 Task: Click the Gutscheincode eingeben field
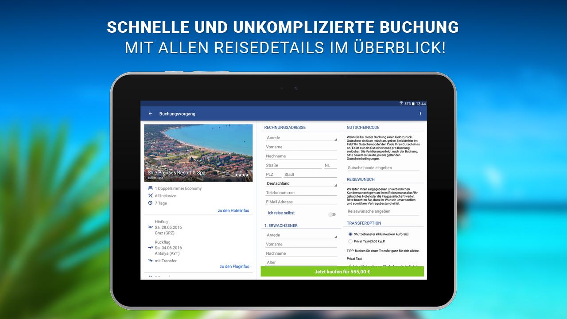pos(383,168)
